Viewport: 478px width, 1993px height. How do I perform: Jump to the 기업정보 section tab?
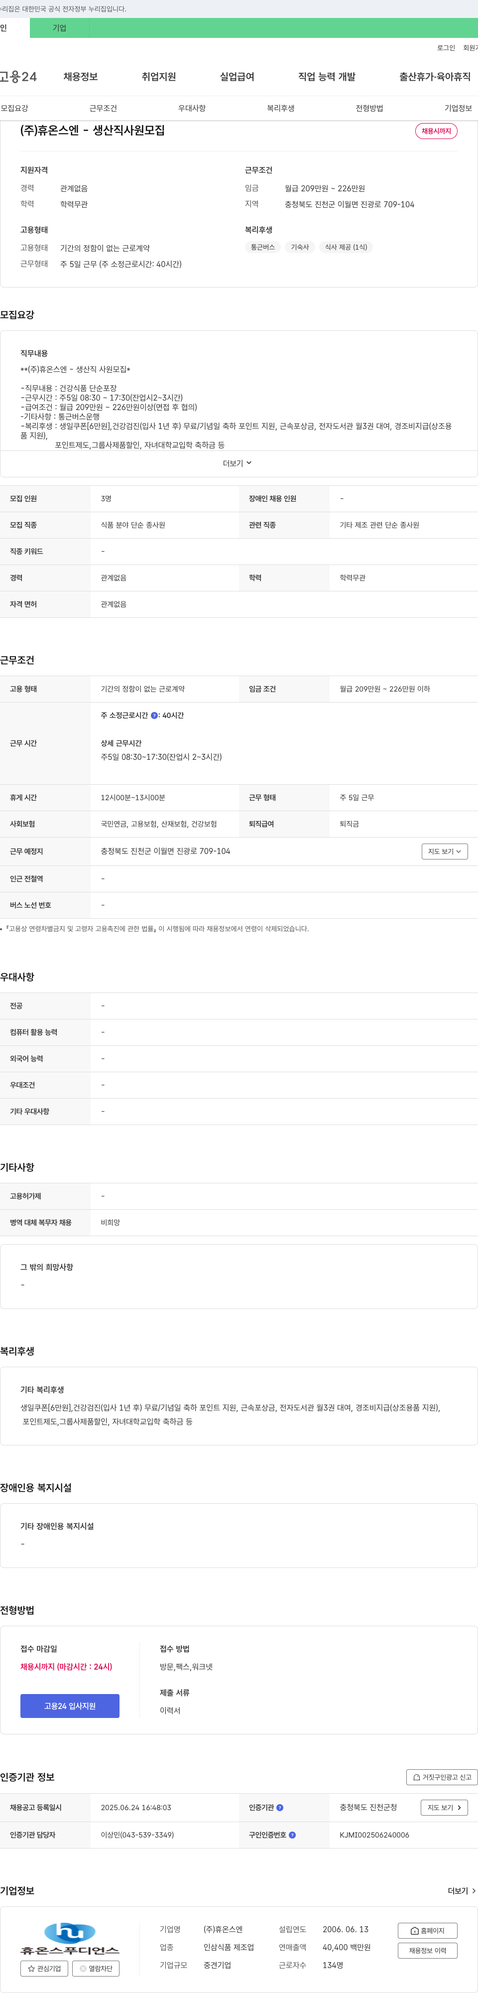[458, 108]
